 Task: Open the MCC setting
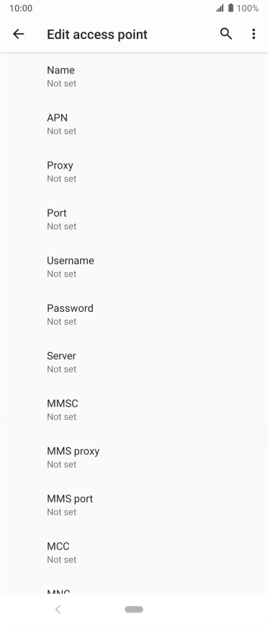tap(134, 552)
